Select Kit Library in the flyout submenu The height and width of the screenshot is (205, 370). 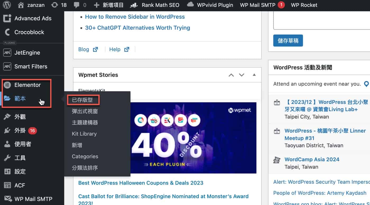pos(84,134)
